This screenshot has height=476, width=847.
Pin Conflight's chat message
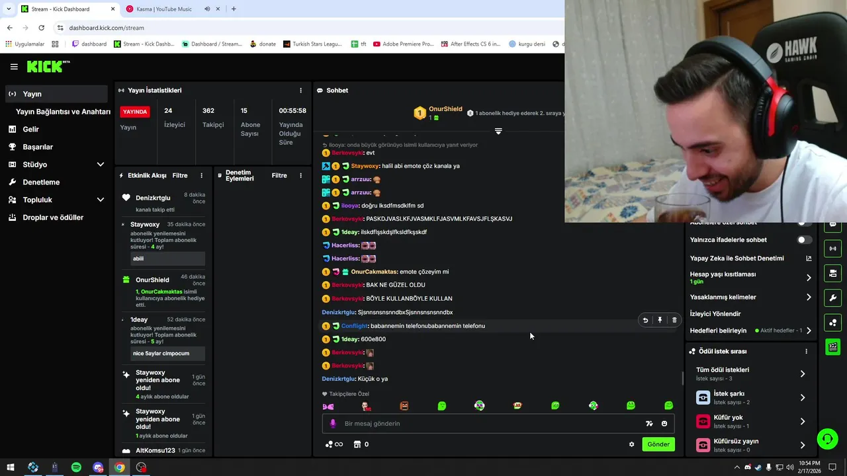pos(660,321)
